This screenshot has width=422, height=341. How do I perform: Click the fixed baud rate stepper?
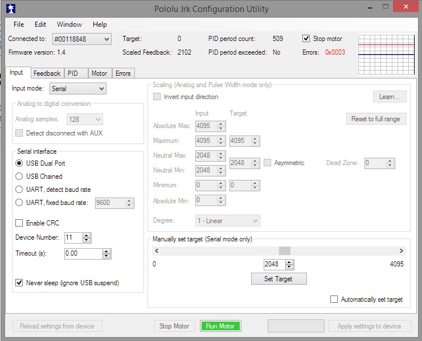(x=129, y=203)
